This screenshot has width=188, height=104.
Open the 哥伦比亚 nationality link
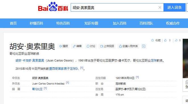point(37,89)
